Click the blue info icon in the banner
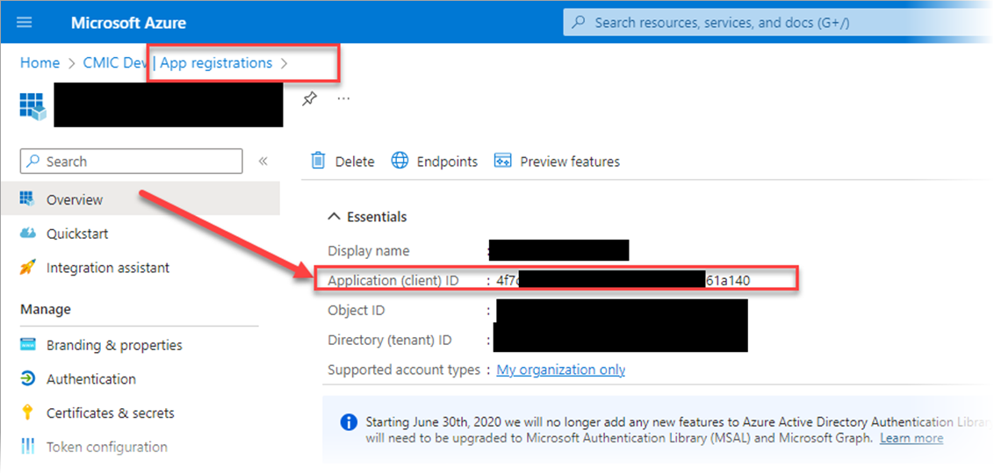The image size is (994, 474). pos(349,423)
